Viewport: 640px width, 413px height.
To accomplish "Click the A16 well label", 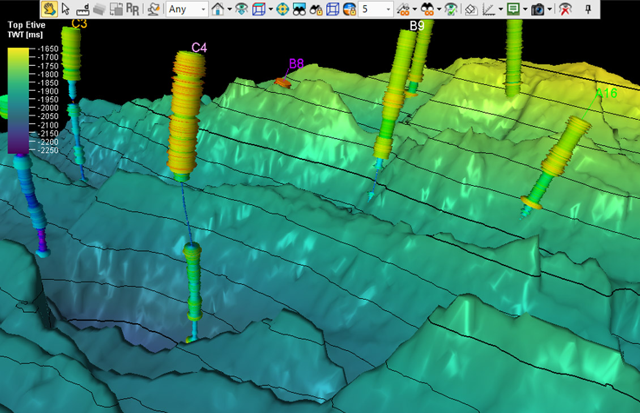I will (606, 93).
